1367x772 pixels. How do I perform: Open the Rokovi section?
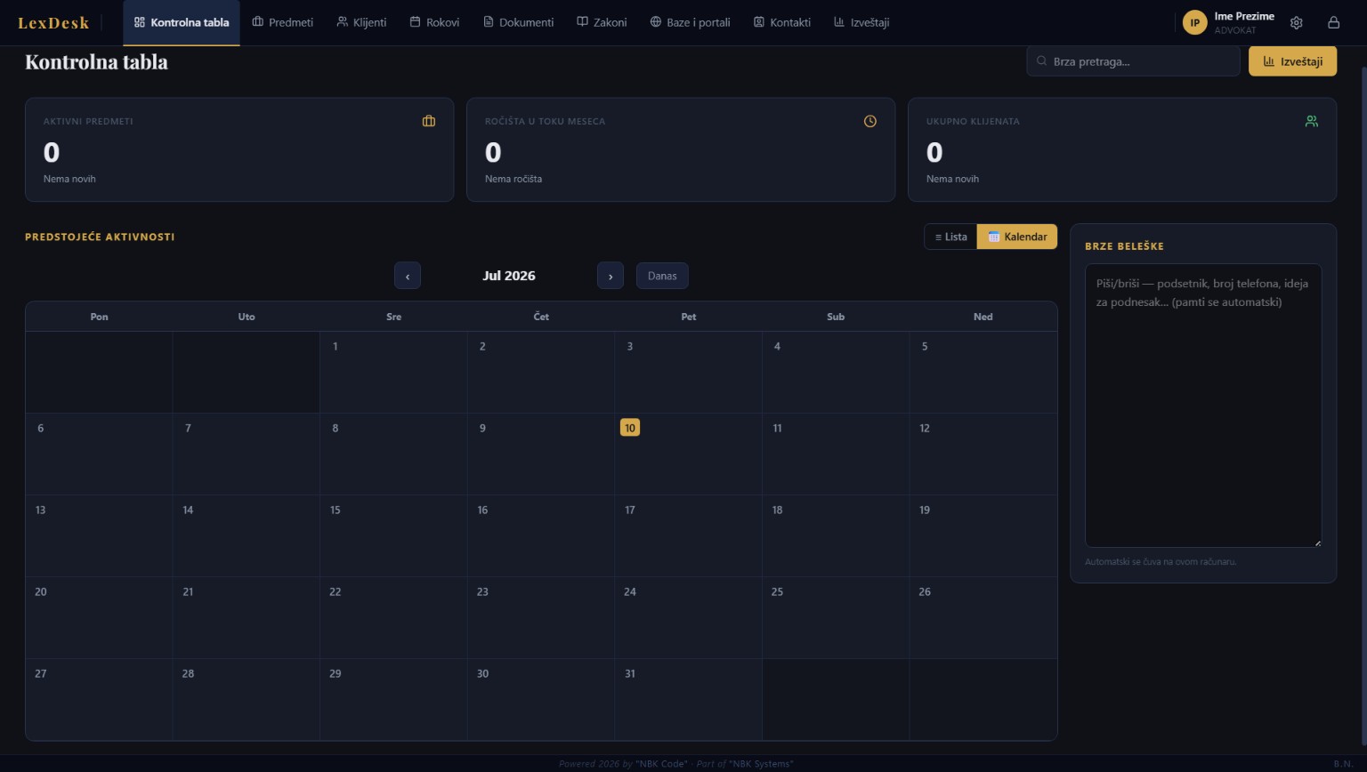tap(434, 22)
